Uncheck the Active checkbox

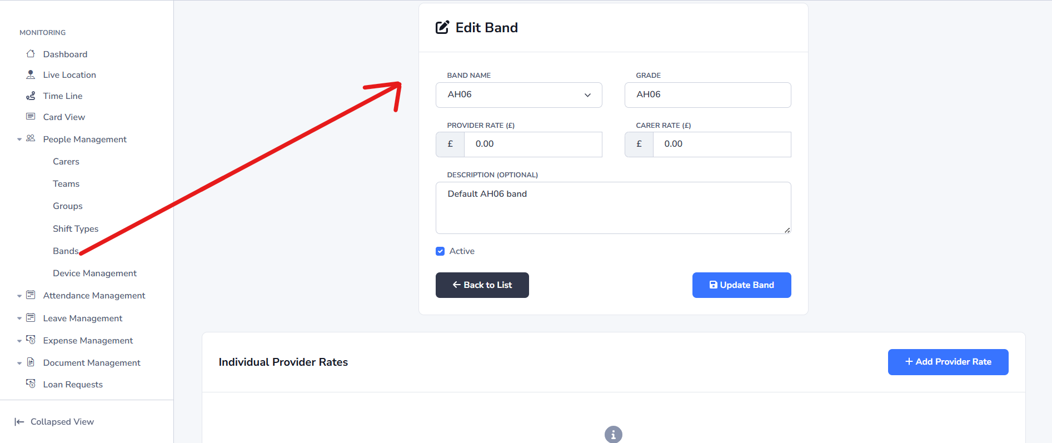[x=440, y=251]
